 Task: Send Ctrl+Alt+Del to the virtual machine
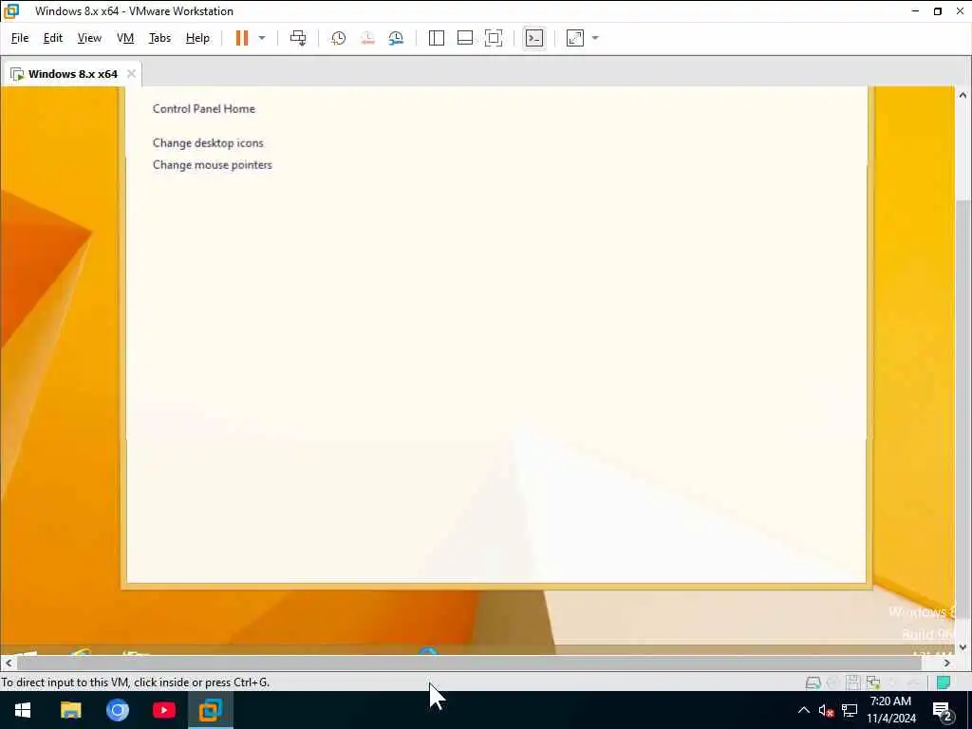click(x=298, y=38)
